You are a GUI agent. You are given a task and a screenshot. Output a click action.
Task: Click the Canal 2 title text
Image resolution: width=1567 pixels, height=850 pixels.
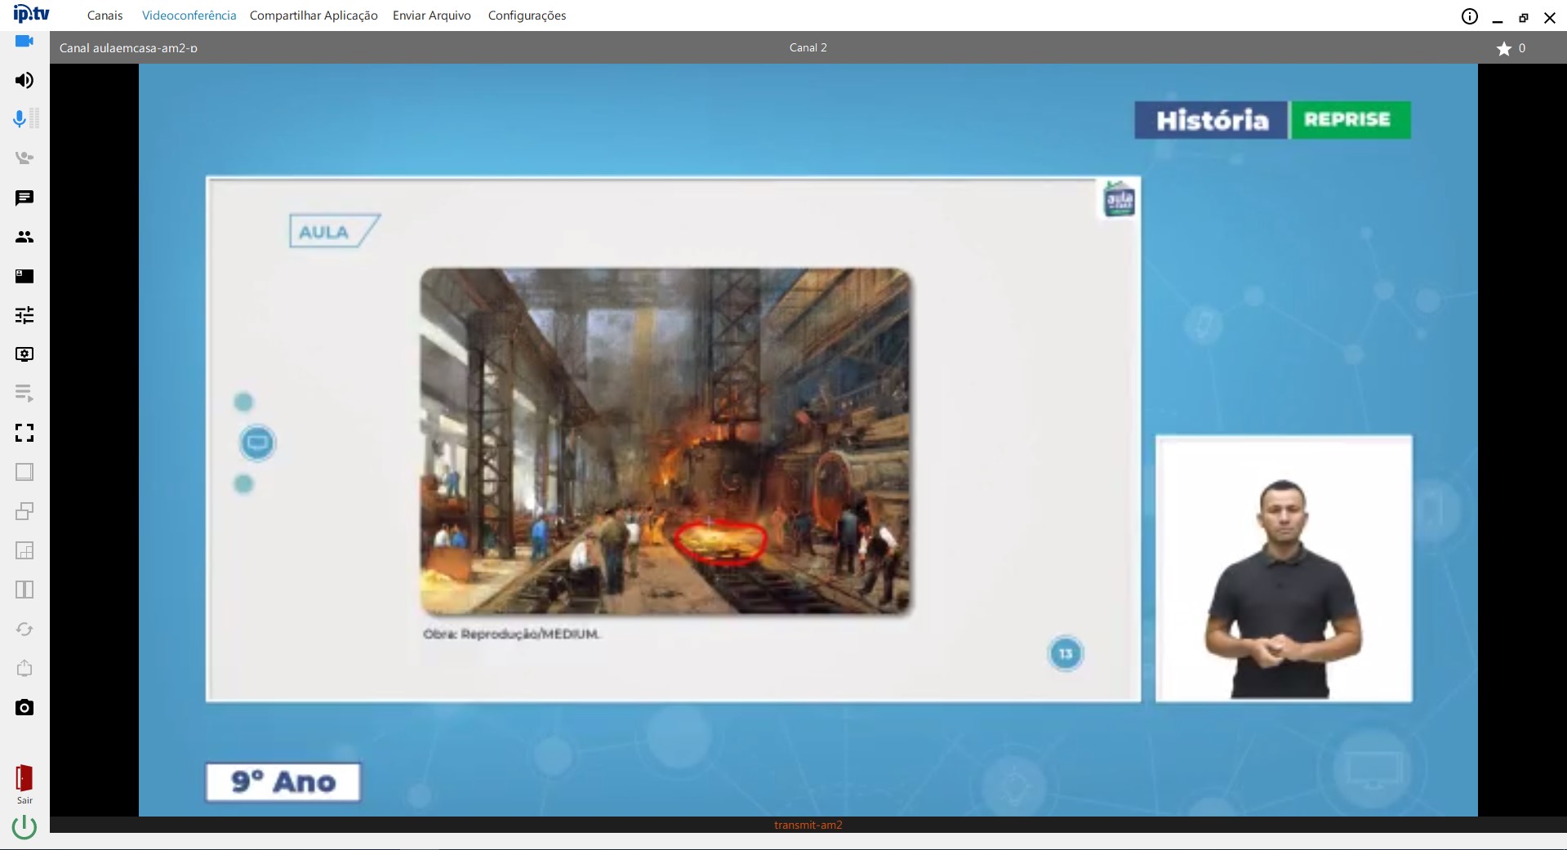(808, 47)
